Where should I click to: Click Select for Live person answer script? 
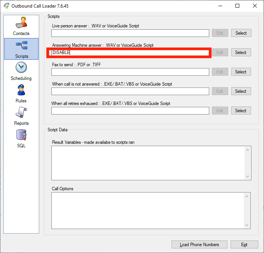tap(241, 33)
